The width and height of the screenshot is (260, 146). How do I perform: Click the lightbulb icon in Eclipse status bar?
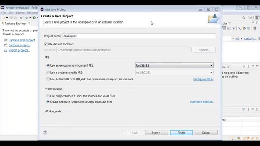[x=232, y=138]
